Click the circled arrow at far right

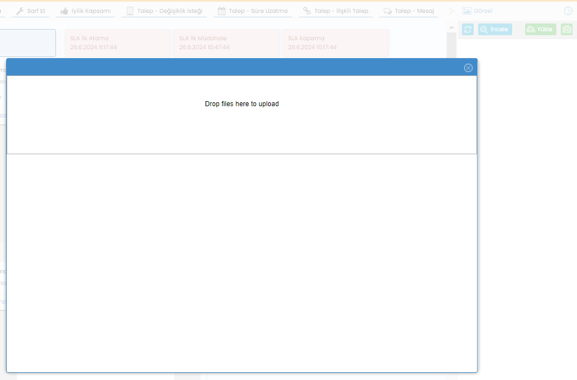coord(568,11)
